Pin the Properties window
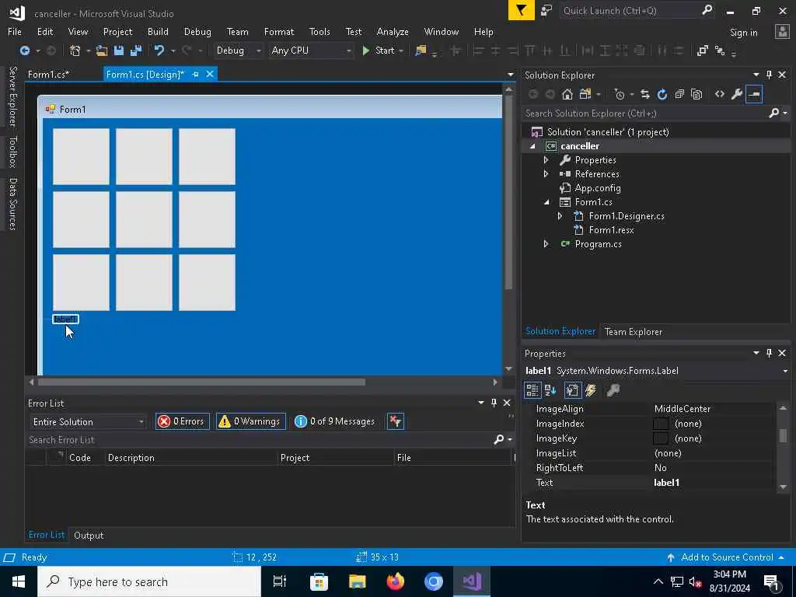The height and width of the screenshot is (597, 796). 769,353
